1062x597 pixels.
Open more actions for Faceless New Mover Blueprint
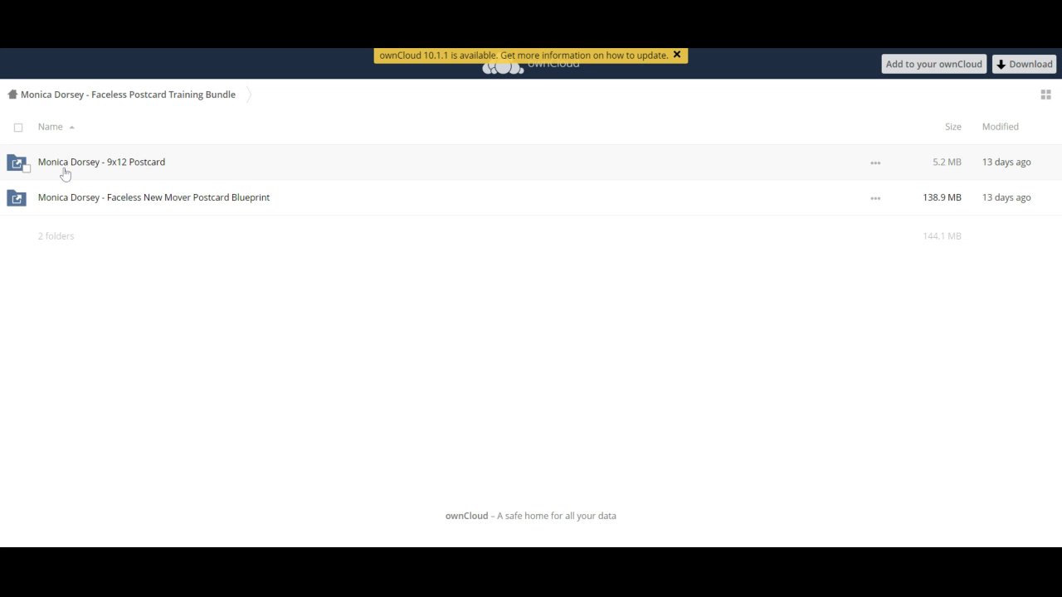pos(875,198)
